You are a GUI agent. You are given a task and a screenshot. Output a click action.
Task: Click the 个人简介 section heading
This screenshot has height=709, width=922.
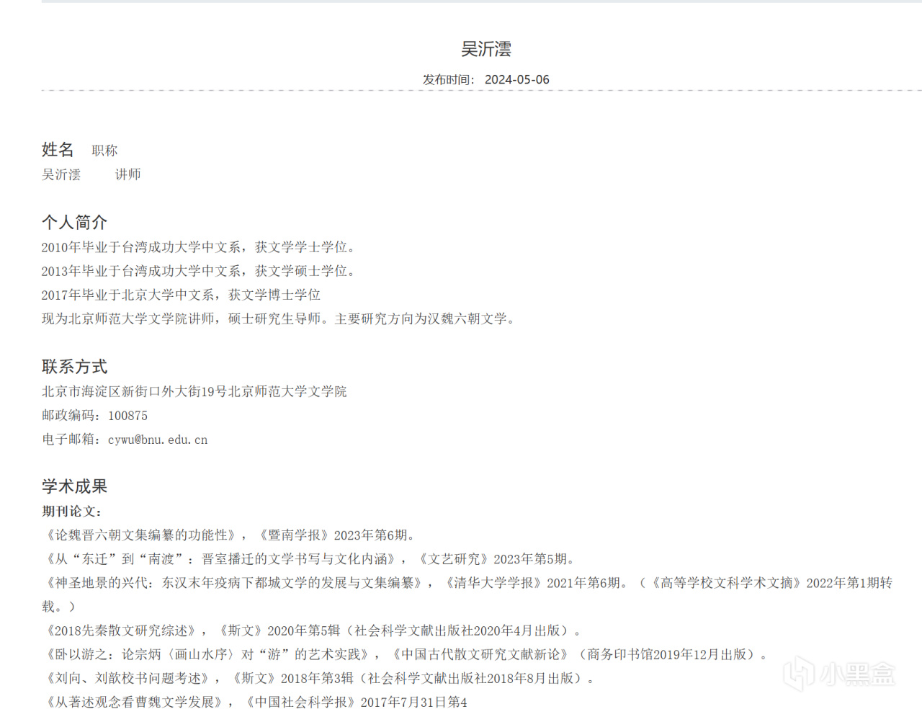click(x=74, y=222)
